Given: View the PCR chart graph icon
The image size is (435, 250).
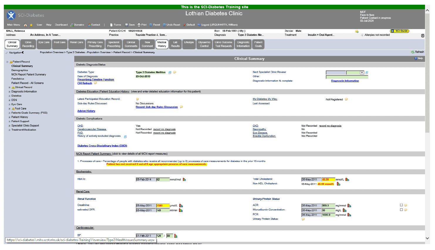Looking at the screenshot, I should (349, 215).
